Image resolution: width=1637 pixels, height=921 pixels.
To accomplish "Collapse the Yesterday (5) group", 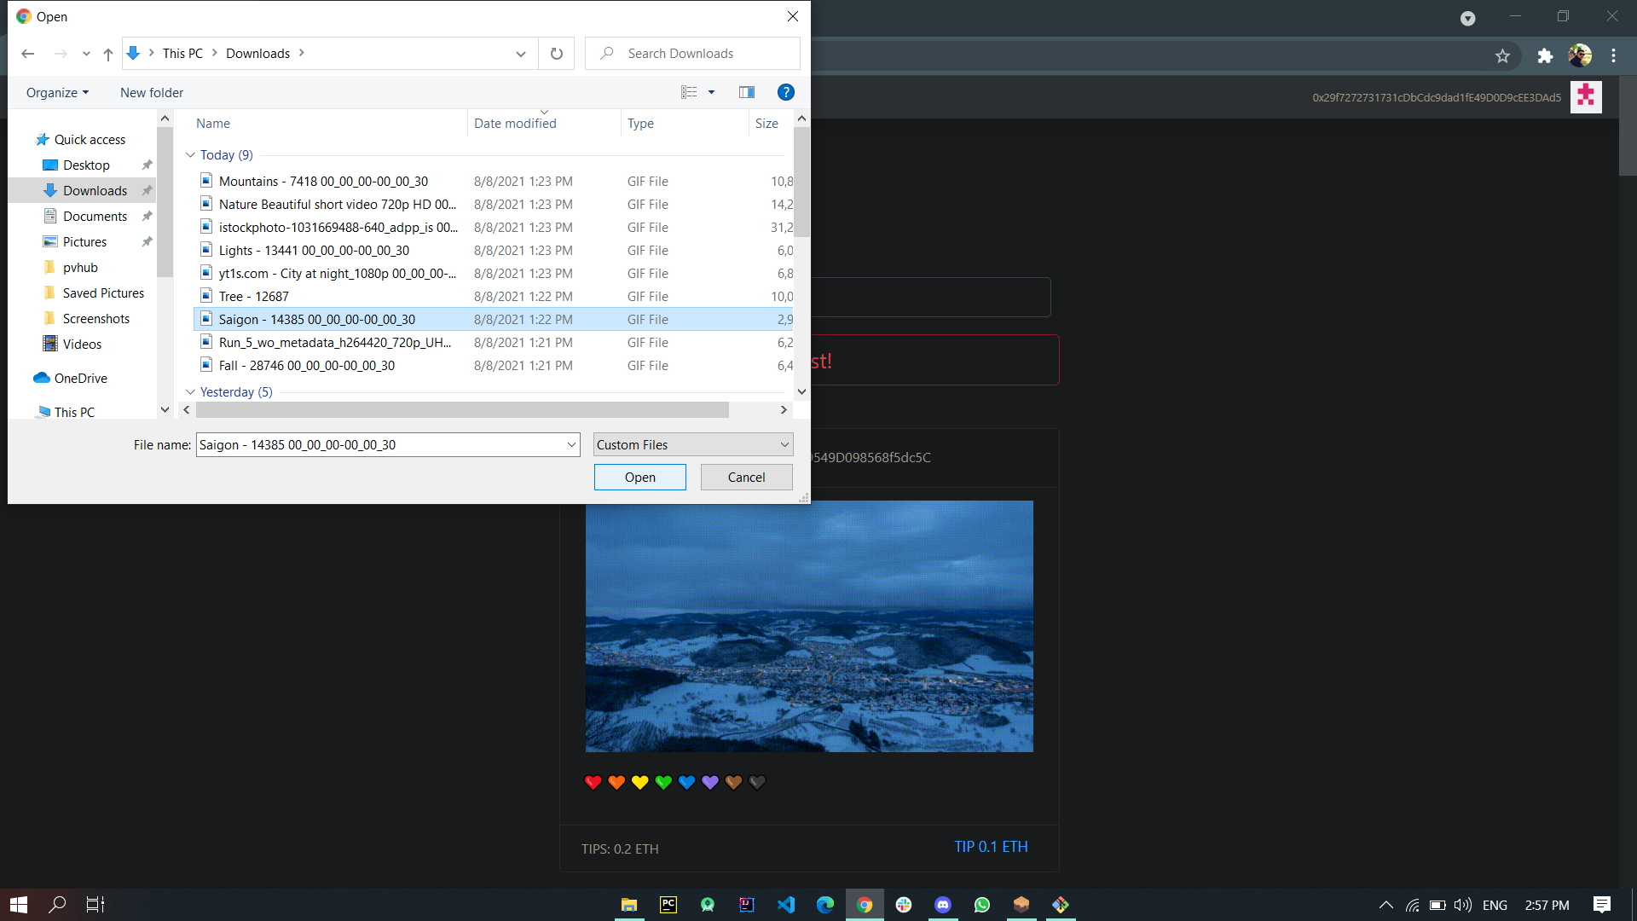I will [191, 392].
